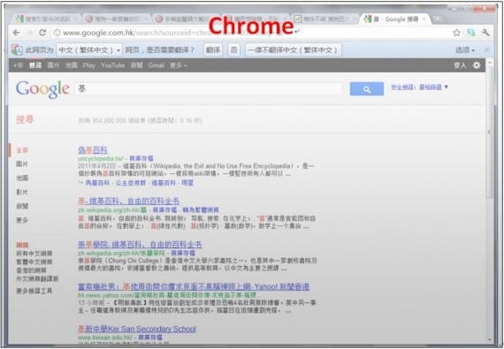
Task: Select 影片 videos filter in left sidebar
Action: click(x=22, y=193)
